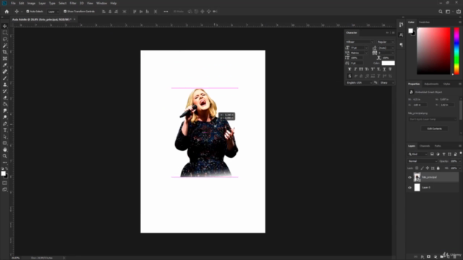Viewport: 463px width, 260px height.
Task: Click the hue spectrum slider
Action: pos(456,51)
